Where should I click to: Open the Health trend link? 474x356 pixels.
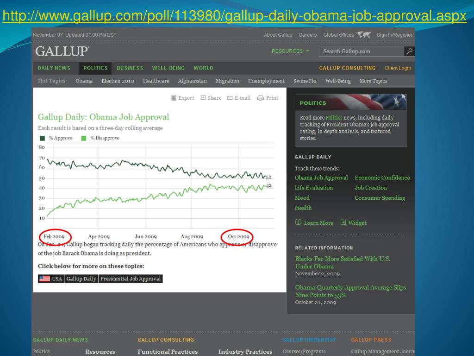click(x=303, y=208)
